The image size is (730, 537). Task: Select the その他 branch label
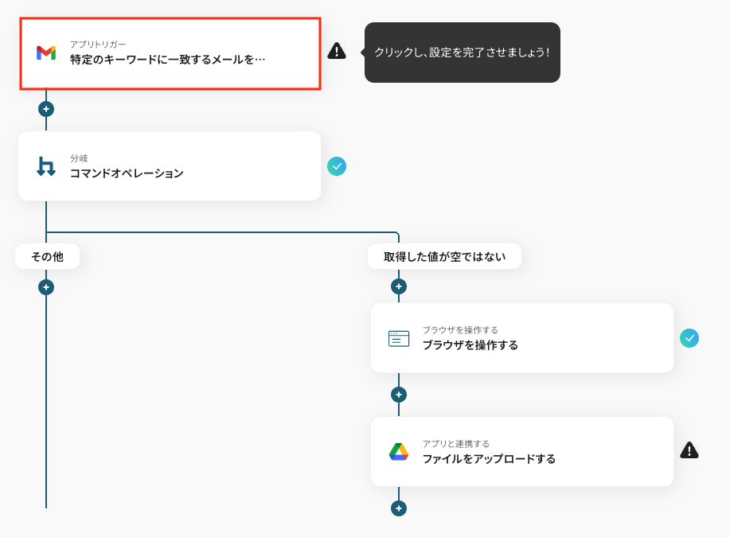pos(47,257)
